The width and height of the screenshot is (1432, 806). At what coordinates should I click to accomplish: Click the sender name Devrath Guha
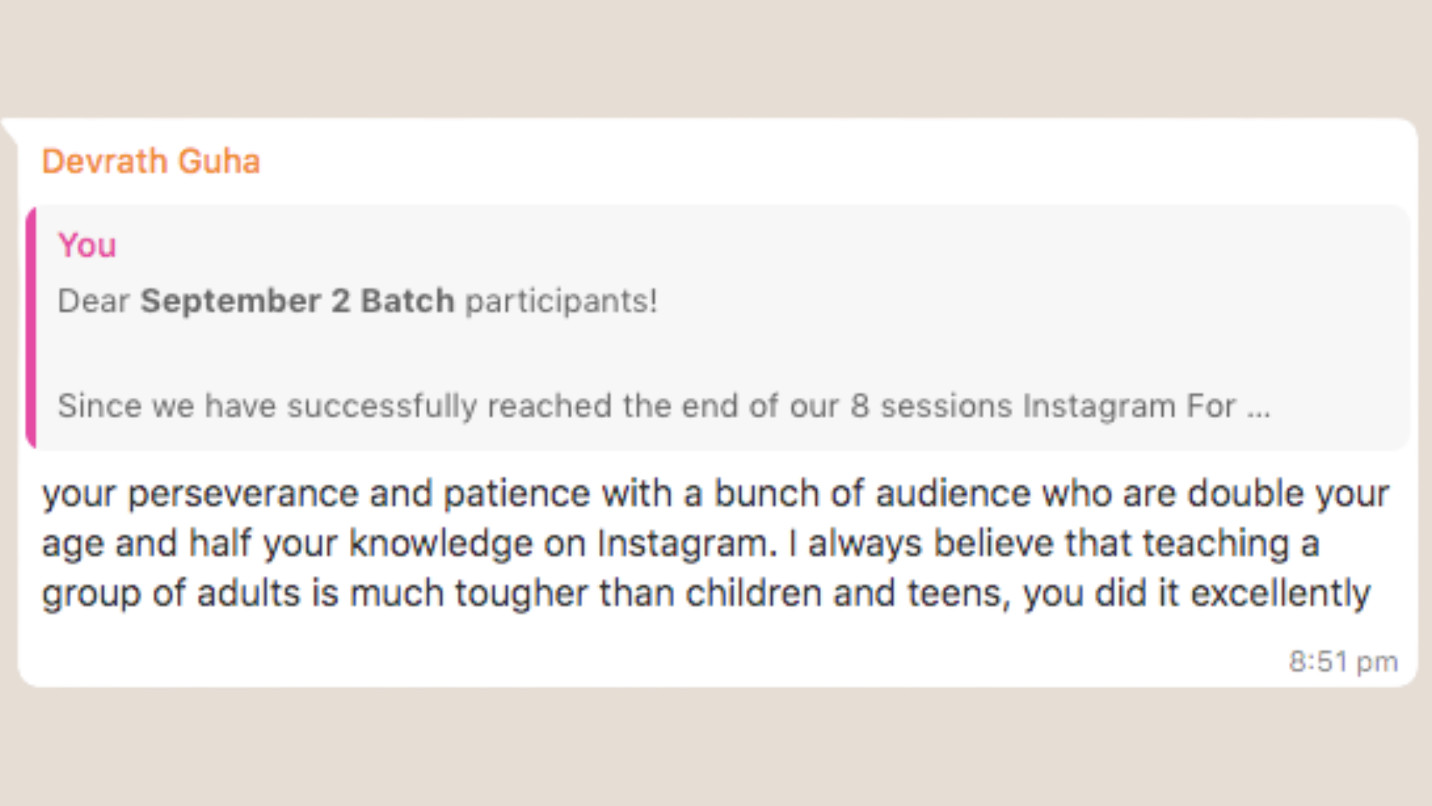tap(151, 160)
